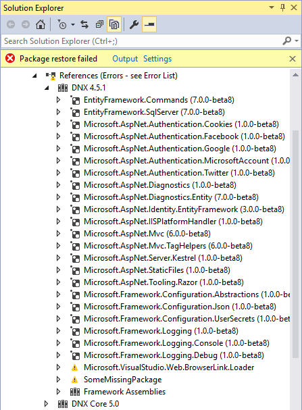Toggle the Preview Selected Items button
The width and height of the screenshot is (302, 410).
(x=149, y=24)
